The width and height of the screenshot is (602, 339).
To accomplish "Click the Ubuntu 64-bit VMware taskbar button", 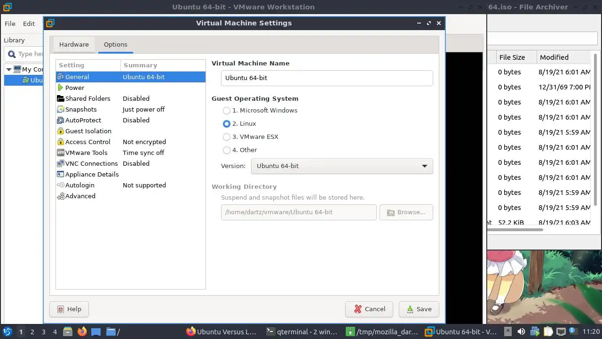I will [461, 331].
